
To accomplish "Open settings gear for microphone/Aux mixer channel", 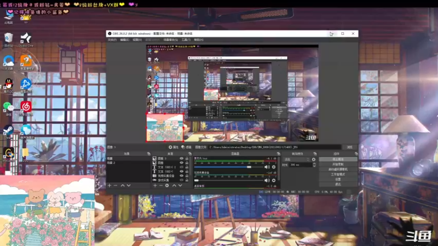I will click(x=274, y=167).
